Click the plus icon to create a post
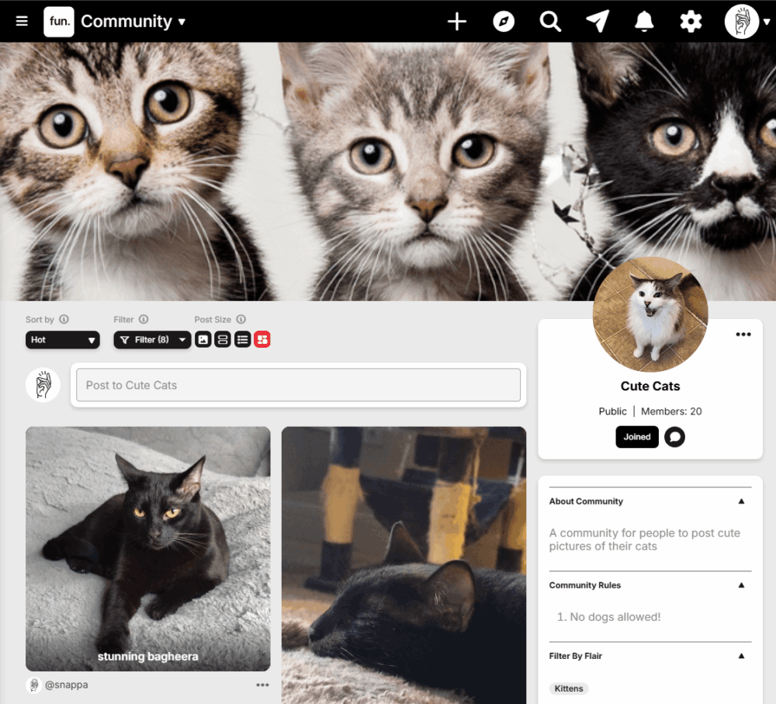The image size is (776, 704). [x=457, y=22]
